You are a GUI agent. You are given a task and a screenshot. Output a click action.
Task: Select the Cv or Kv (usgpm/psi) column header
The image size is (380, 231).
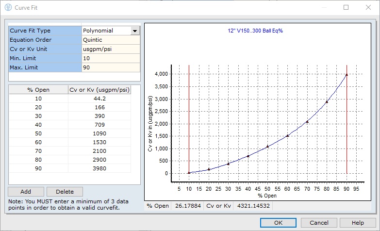click(99, 90)
